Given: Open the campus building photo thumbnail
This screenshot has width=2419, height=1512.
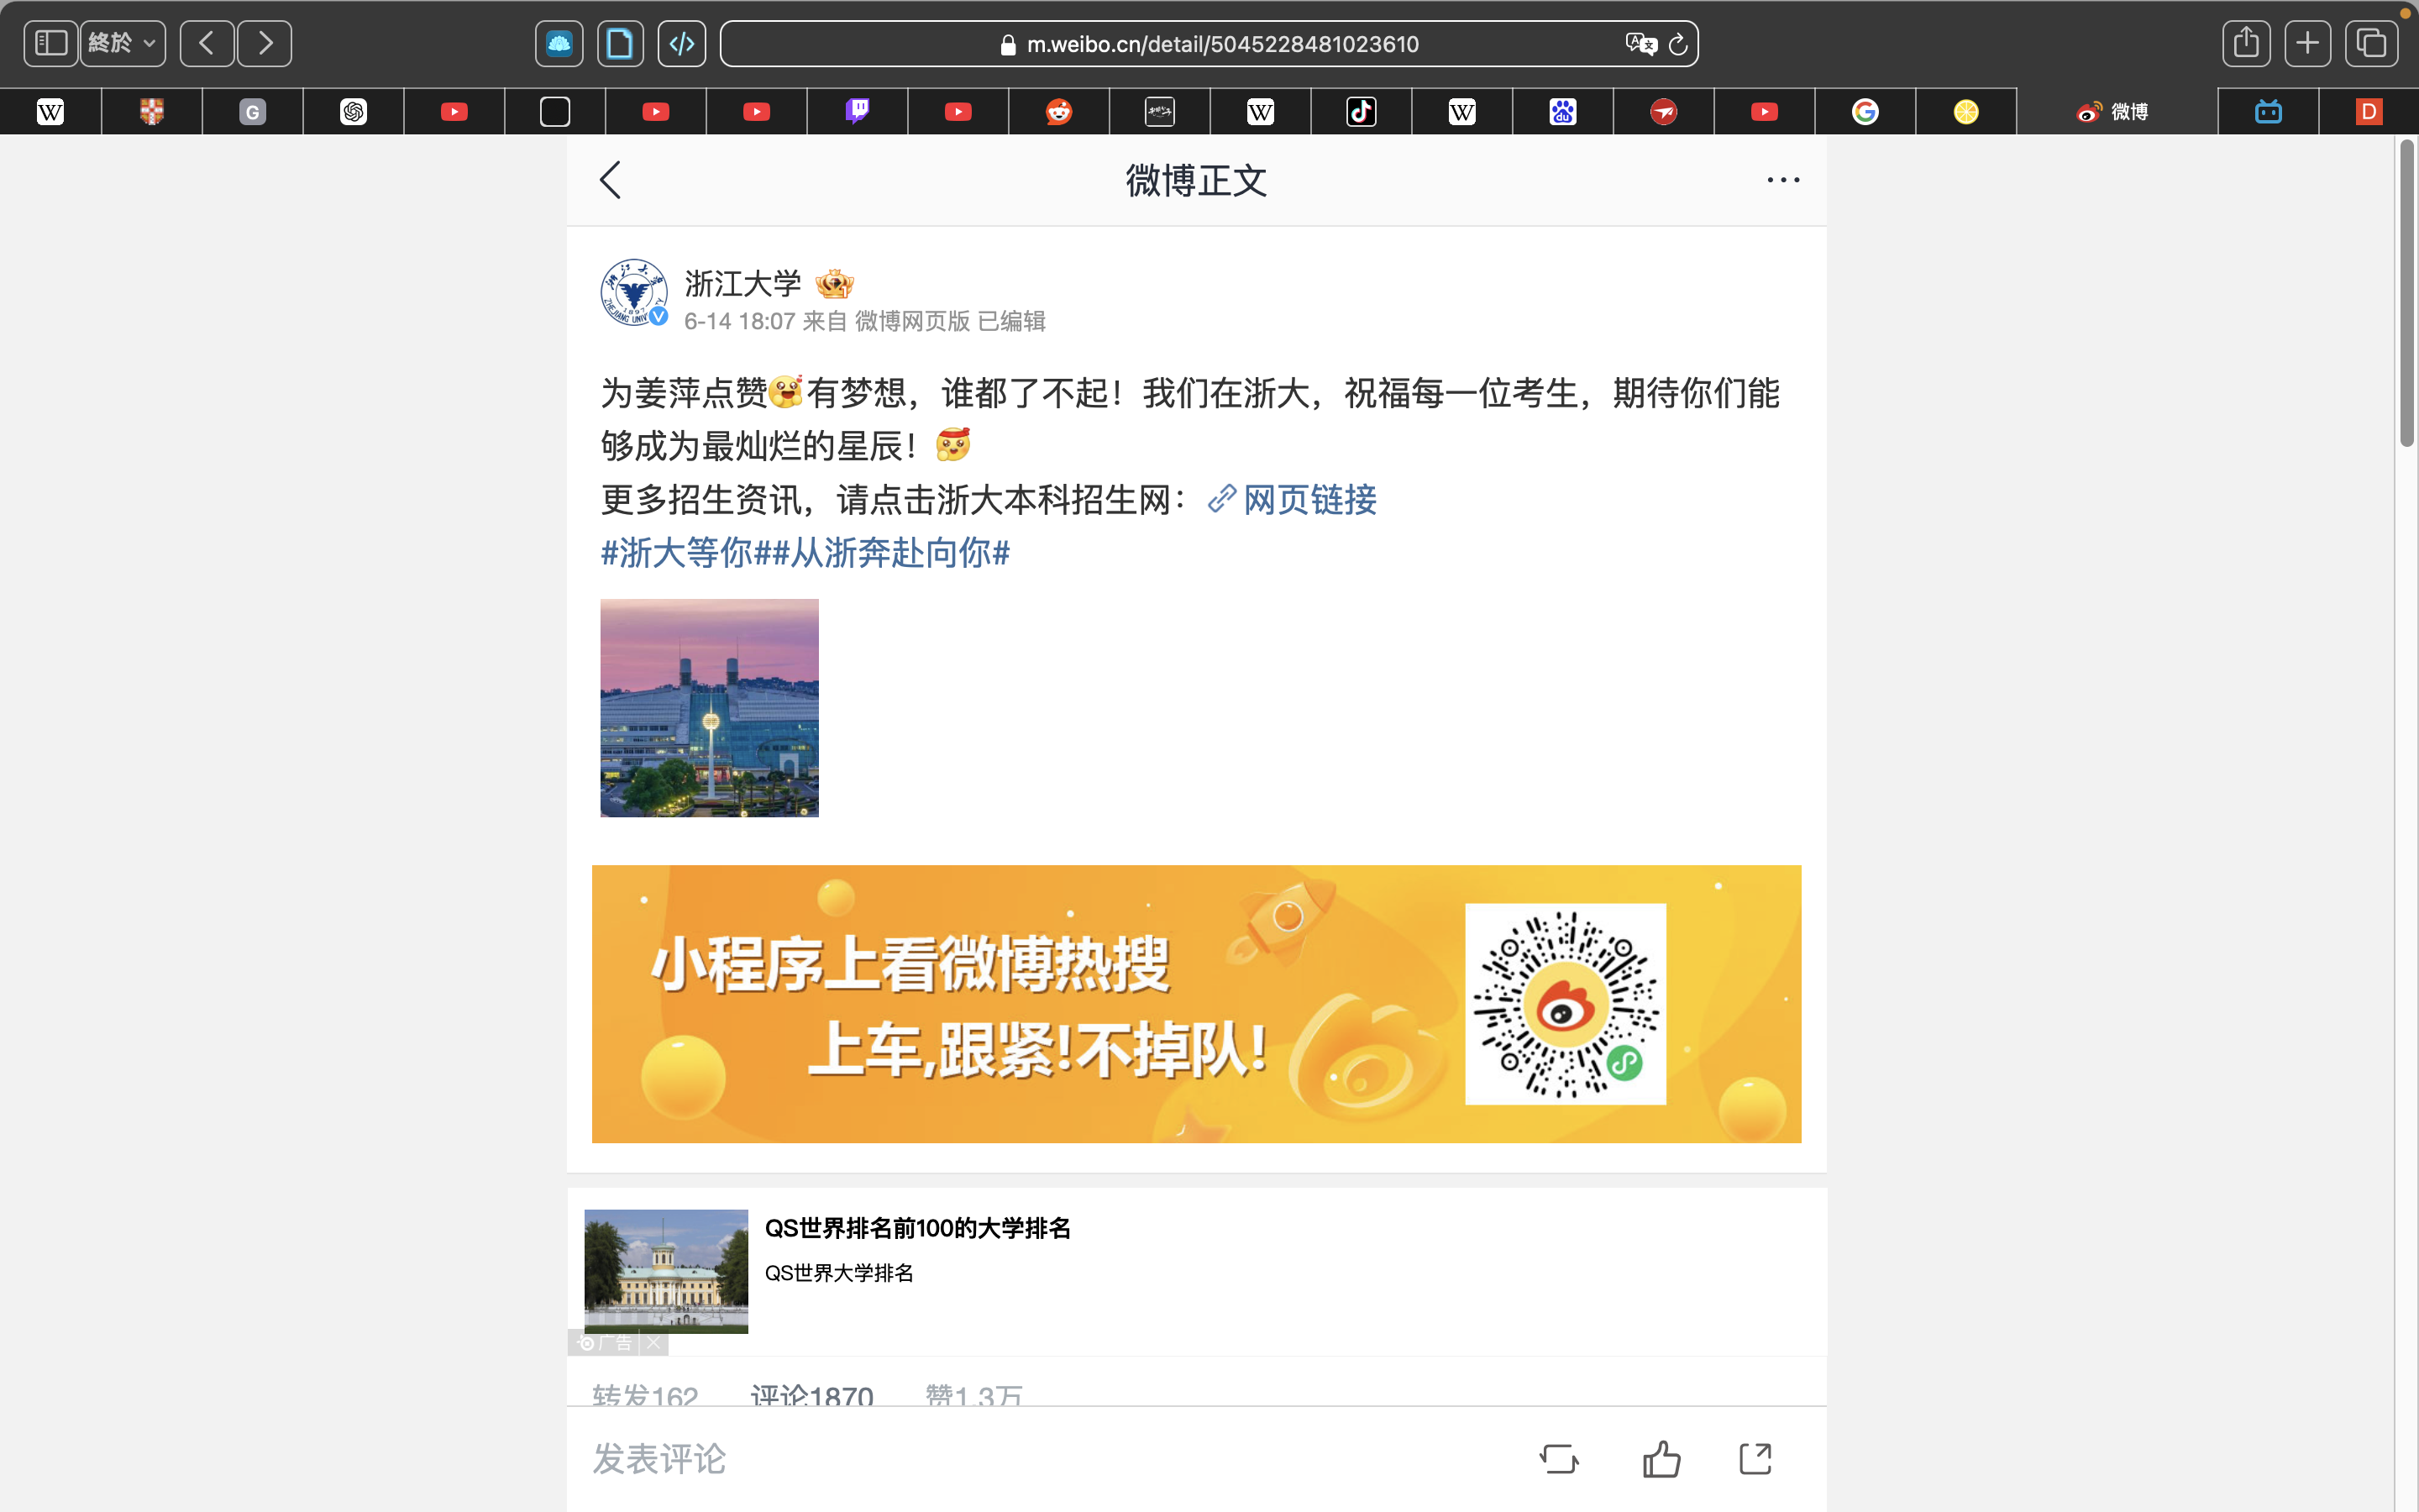Looking at the screenshot, I should tap(709, 708).
